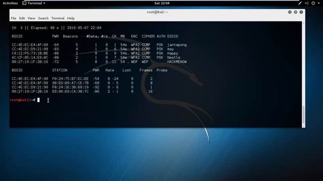The width and height of the screenshot is (323, 181).
Task: Maximize the root@kali terminal window
Action: [295, 12]
